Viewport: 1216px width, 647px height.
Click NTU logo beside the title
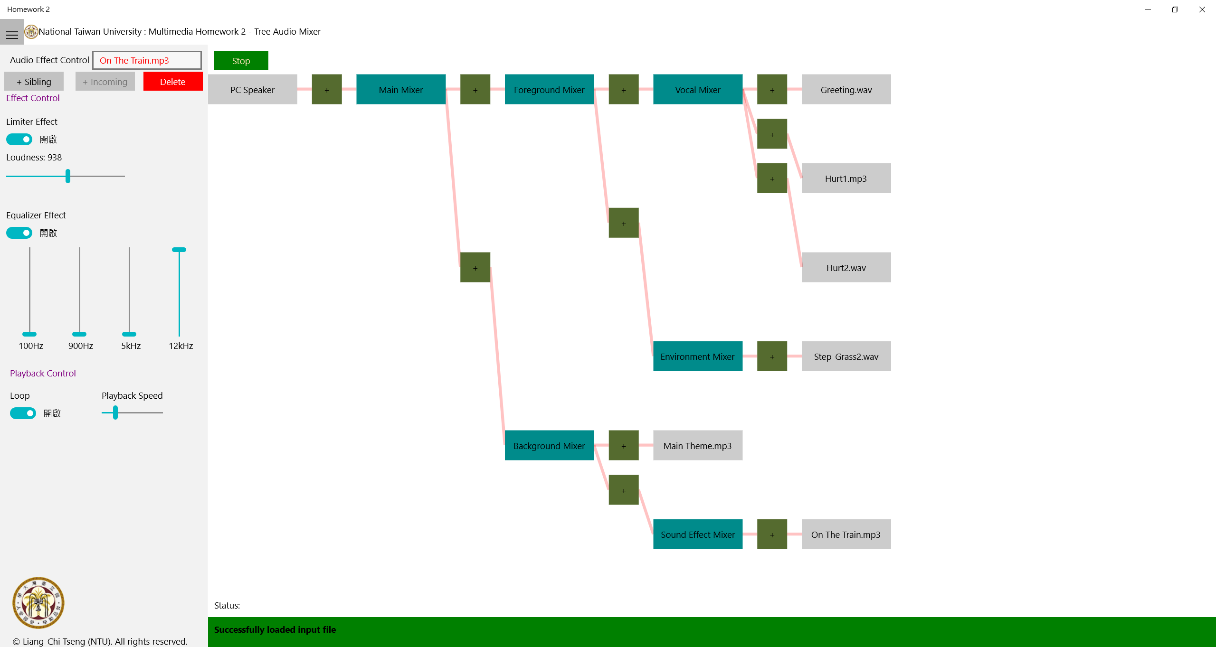[31, 32]
